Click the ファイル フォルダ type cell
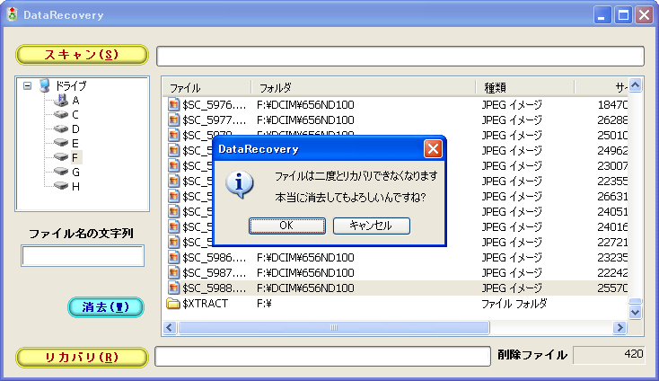Viewport: 659px width, 381px height. (x=514, y=303)
